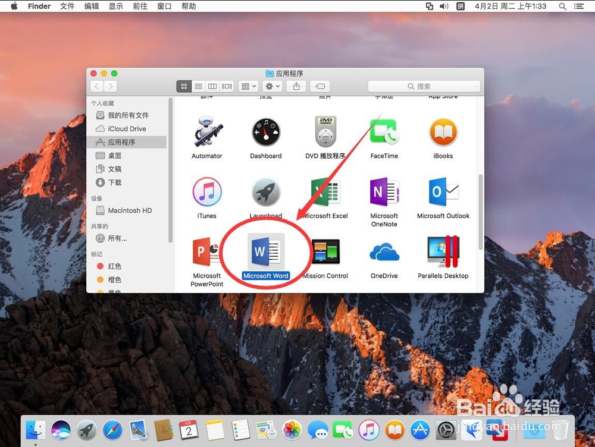Open iCloud Drive in the sidebar

pyautogui.click(x=126, y=129)
